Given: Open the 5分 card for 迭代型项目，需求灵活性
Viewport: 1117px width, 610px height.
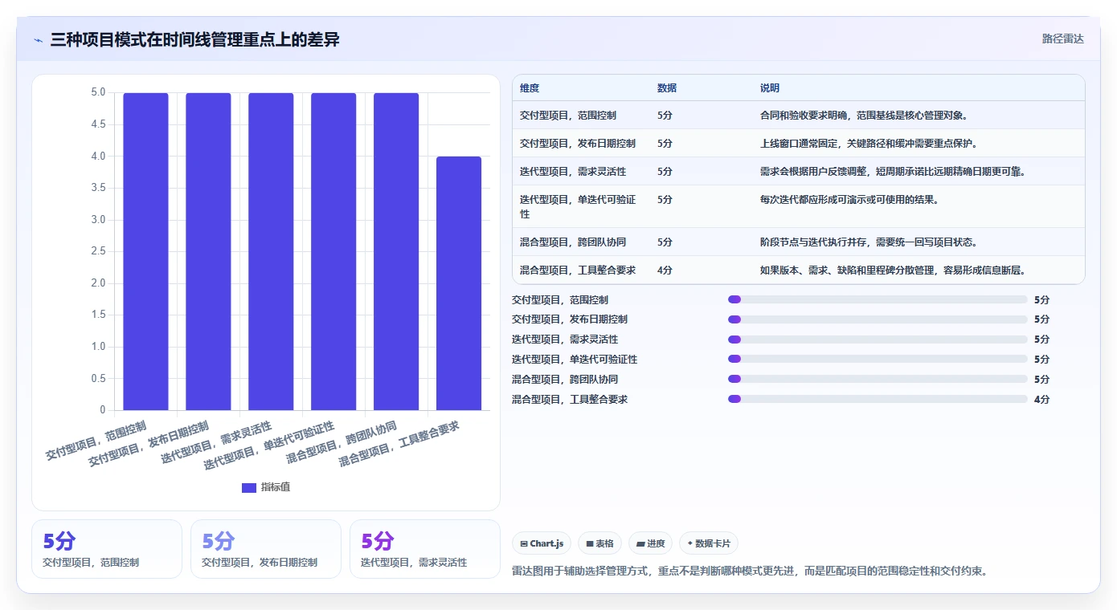Looking at the screenshot, I should click(425, 549).
